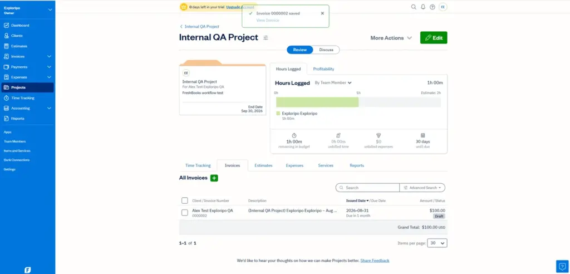Screen dimensions: 570x274
Task: Open the help widget at bottom right
Action: pos(562,266)
